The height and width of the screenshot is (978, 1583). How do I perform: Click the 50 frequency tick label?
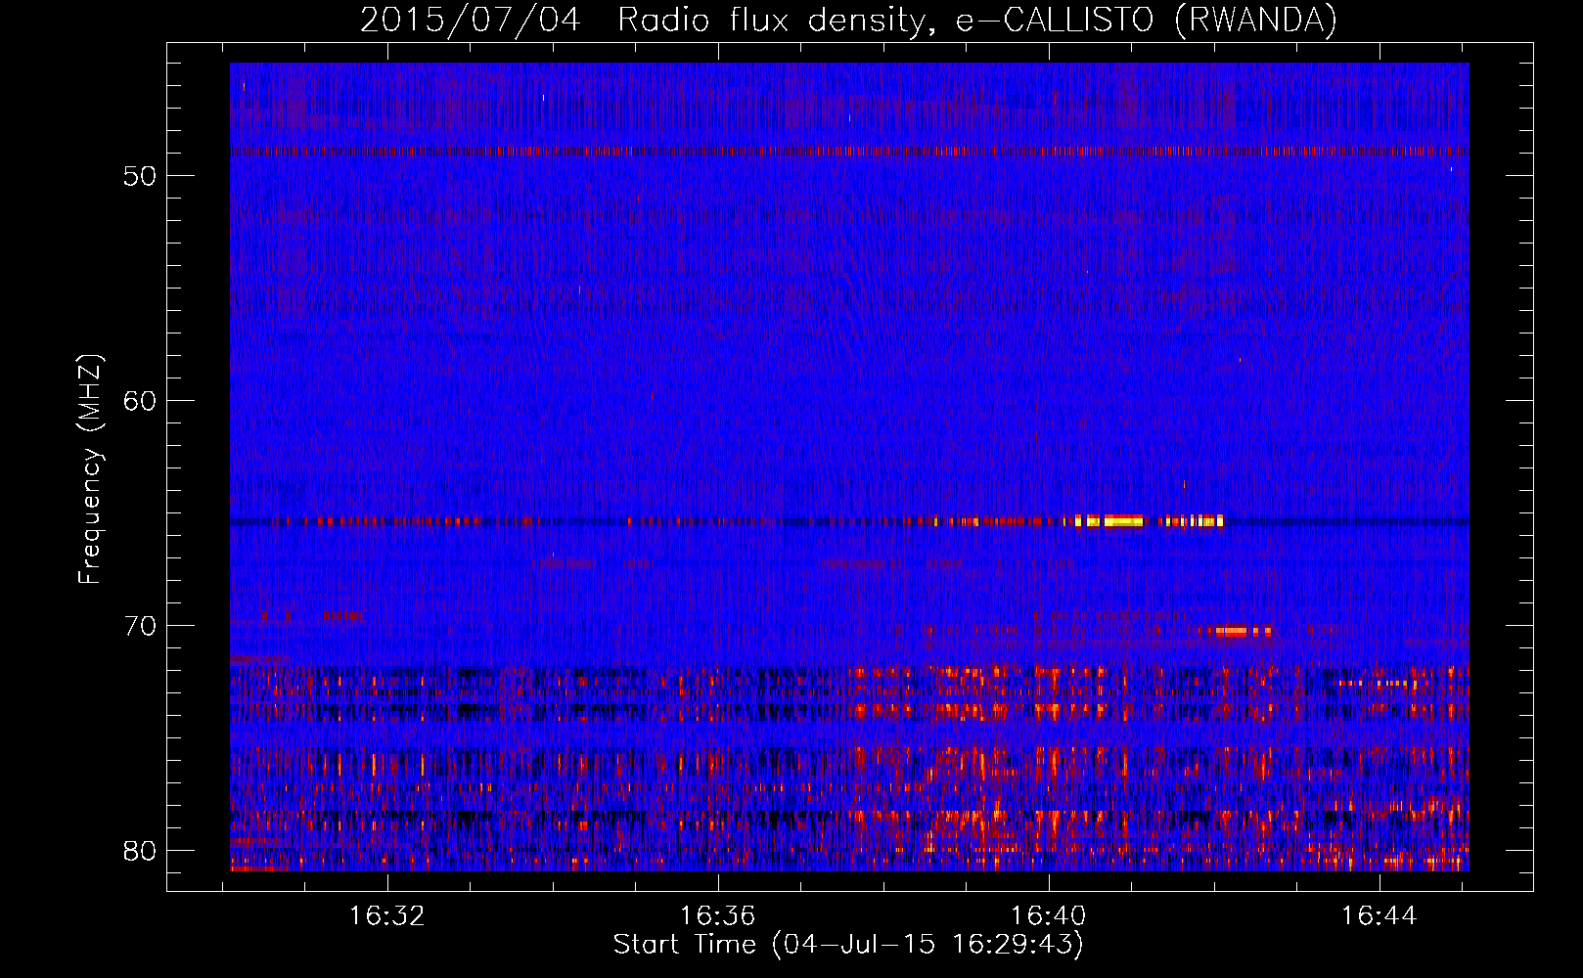coord(140,176)
